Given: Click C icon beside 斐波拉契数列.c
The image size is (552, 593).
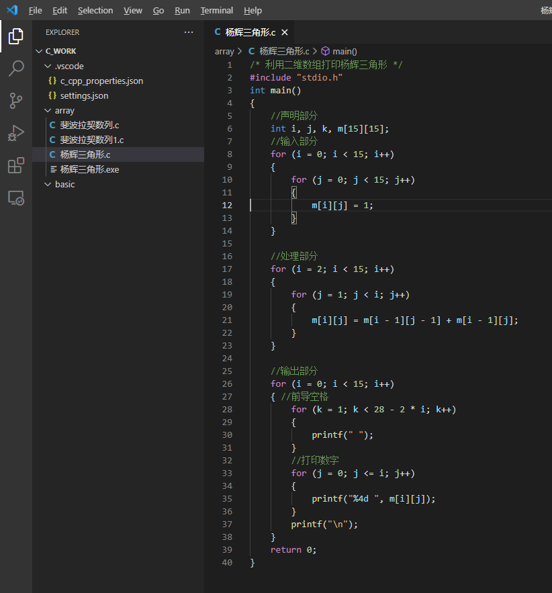Looking at the screenshot, I should [x=52, y=125].
